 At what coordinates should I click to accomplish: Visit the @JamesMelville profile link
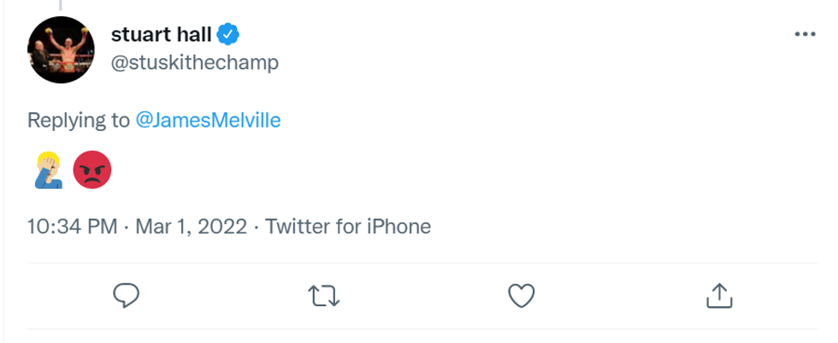click(208, 121)
